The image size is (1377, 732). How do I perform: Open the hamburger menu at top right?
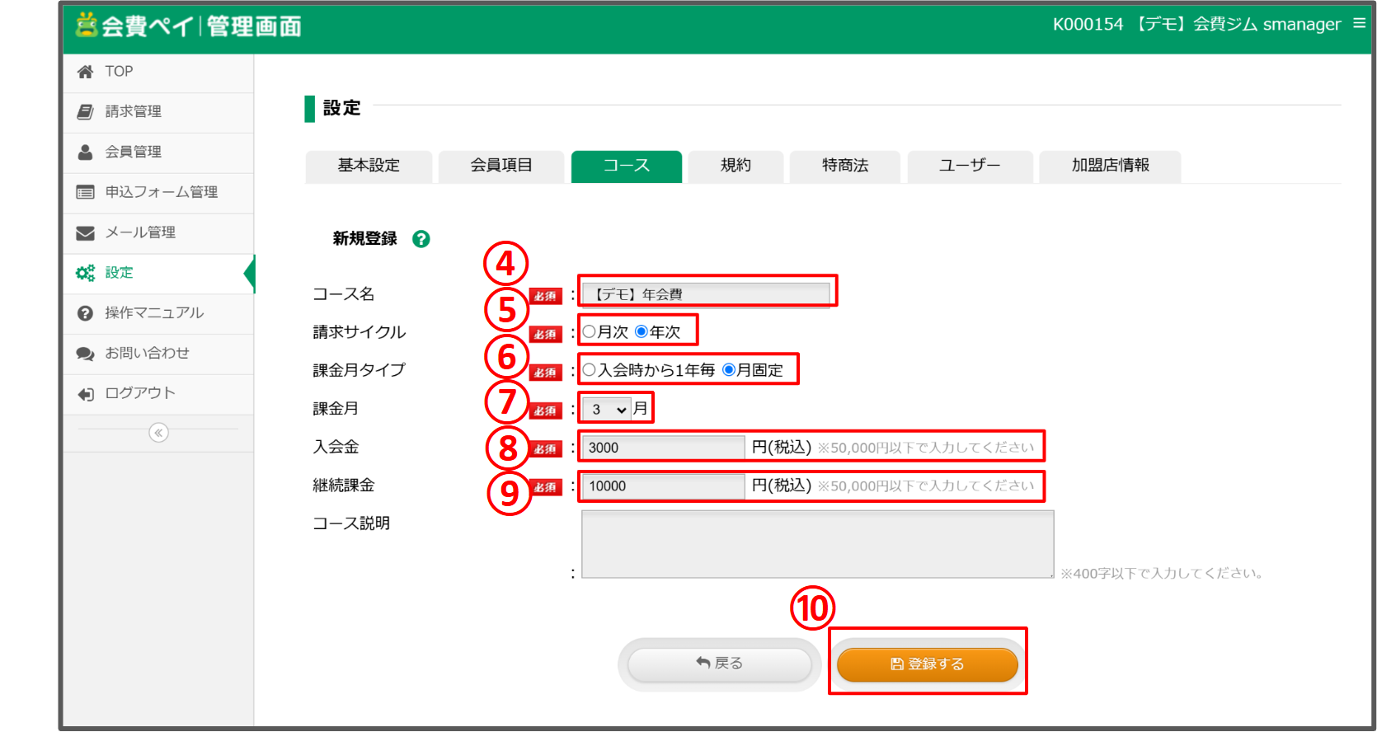pos(1359,23)
